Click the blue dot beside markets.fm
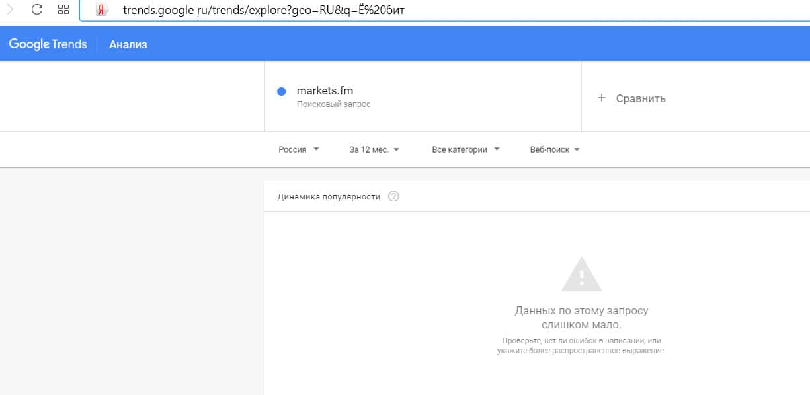This screenshot has width=810, height=395. [281, 91]
